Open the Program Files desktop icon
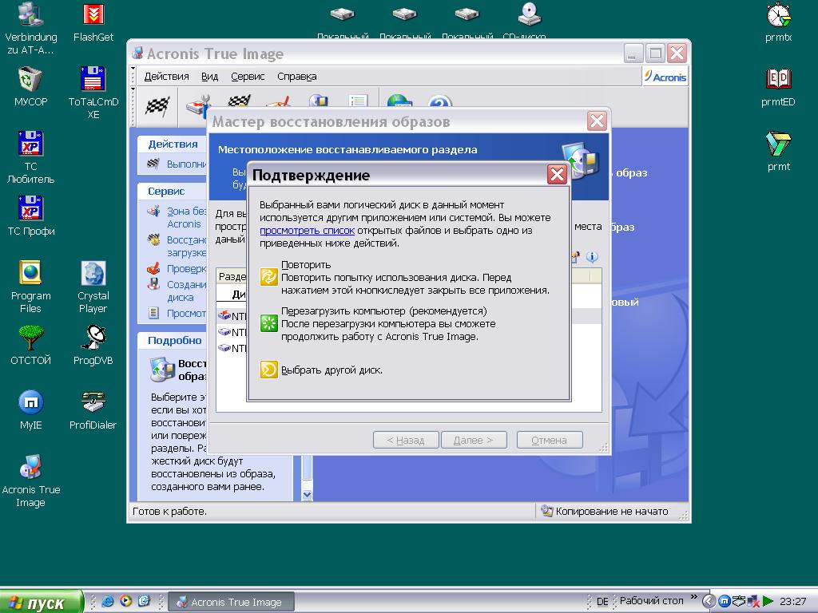Image resolution: width=818 pixels, height=613 pixels. click(x=31, y=287)
